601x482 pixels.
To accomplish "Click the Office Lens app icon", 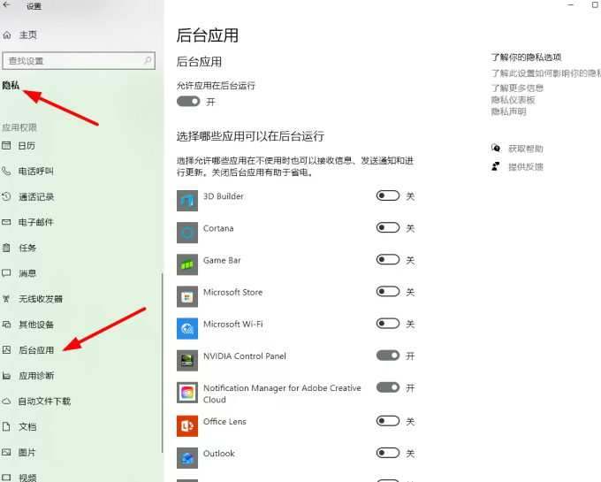I will pos(187,425).
